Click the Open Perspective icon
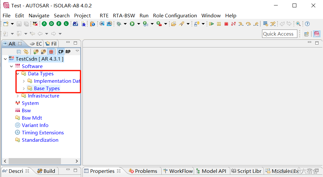The image size is (323, 177). click(307, 34)
